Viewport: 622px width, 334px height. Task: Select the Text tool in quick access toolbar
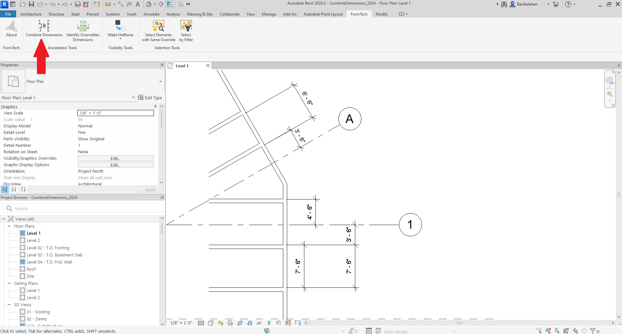pyautogui.click(x=138, y=4)
